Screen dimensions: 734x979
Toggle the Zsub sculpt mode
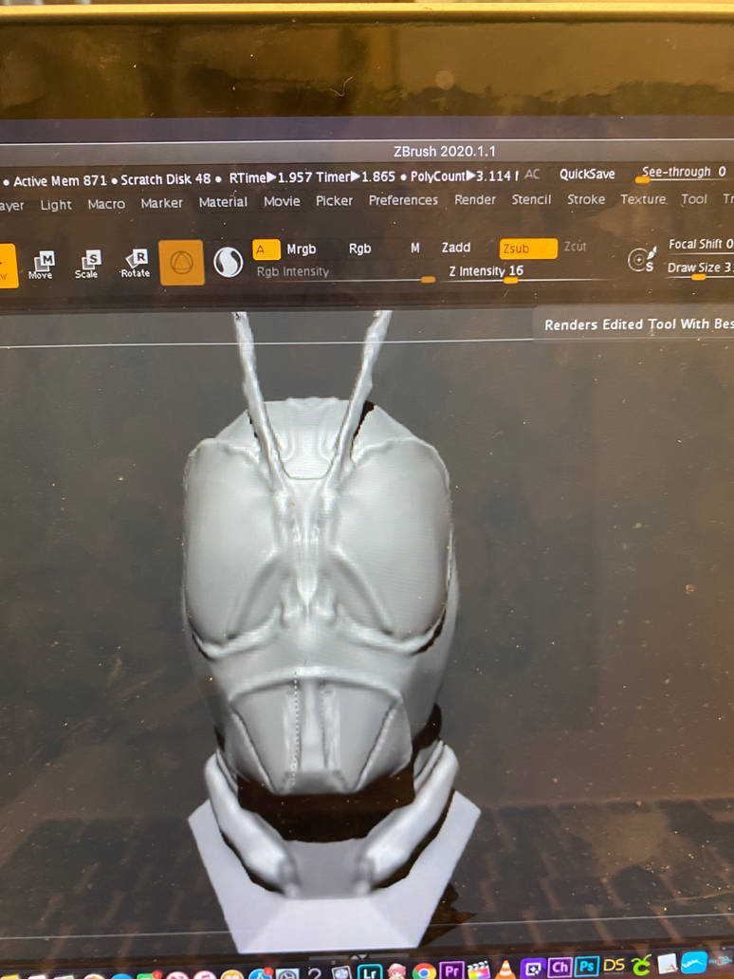528,248
